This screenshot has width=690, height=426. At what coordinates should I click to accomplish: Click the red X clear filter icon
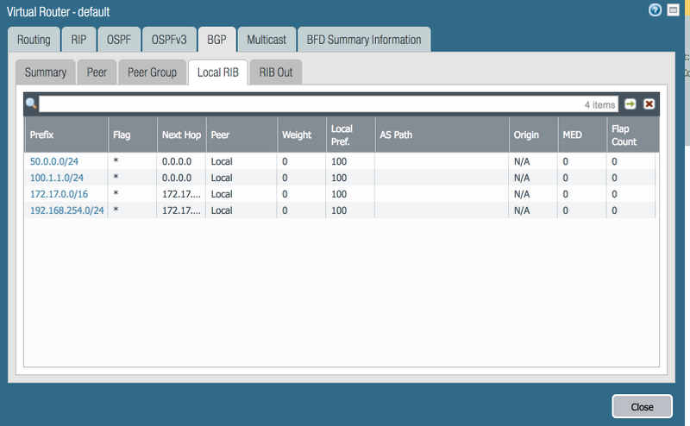(x=649, y=104)
